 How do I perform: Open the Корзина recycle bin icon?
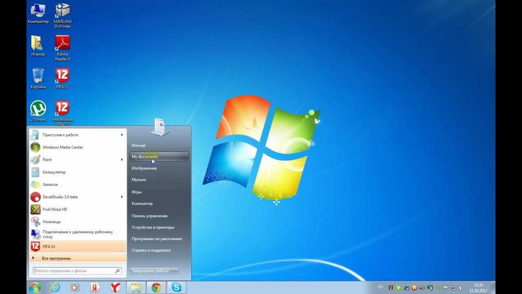[38, 79]
